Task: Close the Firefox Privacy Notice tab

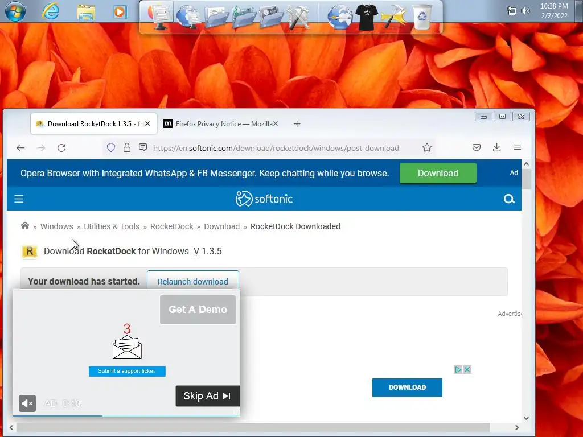Action: click(x=276, y=123)
